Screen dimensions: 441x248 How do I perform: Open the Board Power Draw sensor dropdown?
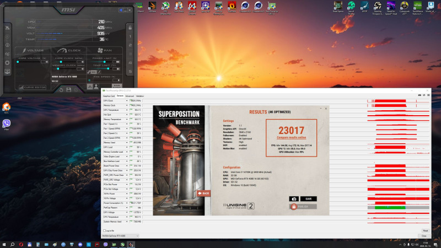pyautogui.click(x=127, y=166)
